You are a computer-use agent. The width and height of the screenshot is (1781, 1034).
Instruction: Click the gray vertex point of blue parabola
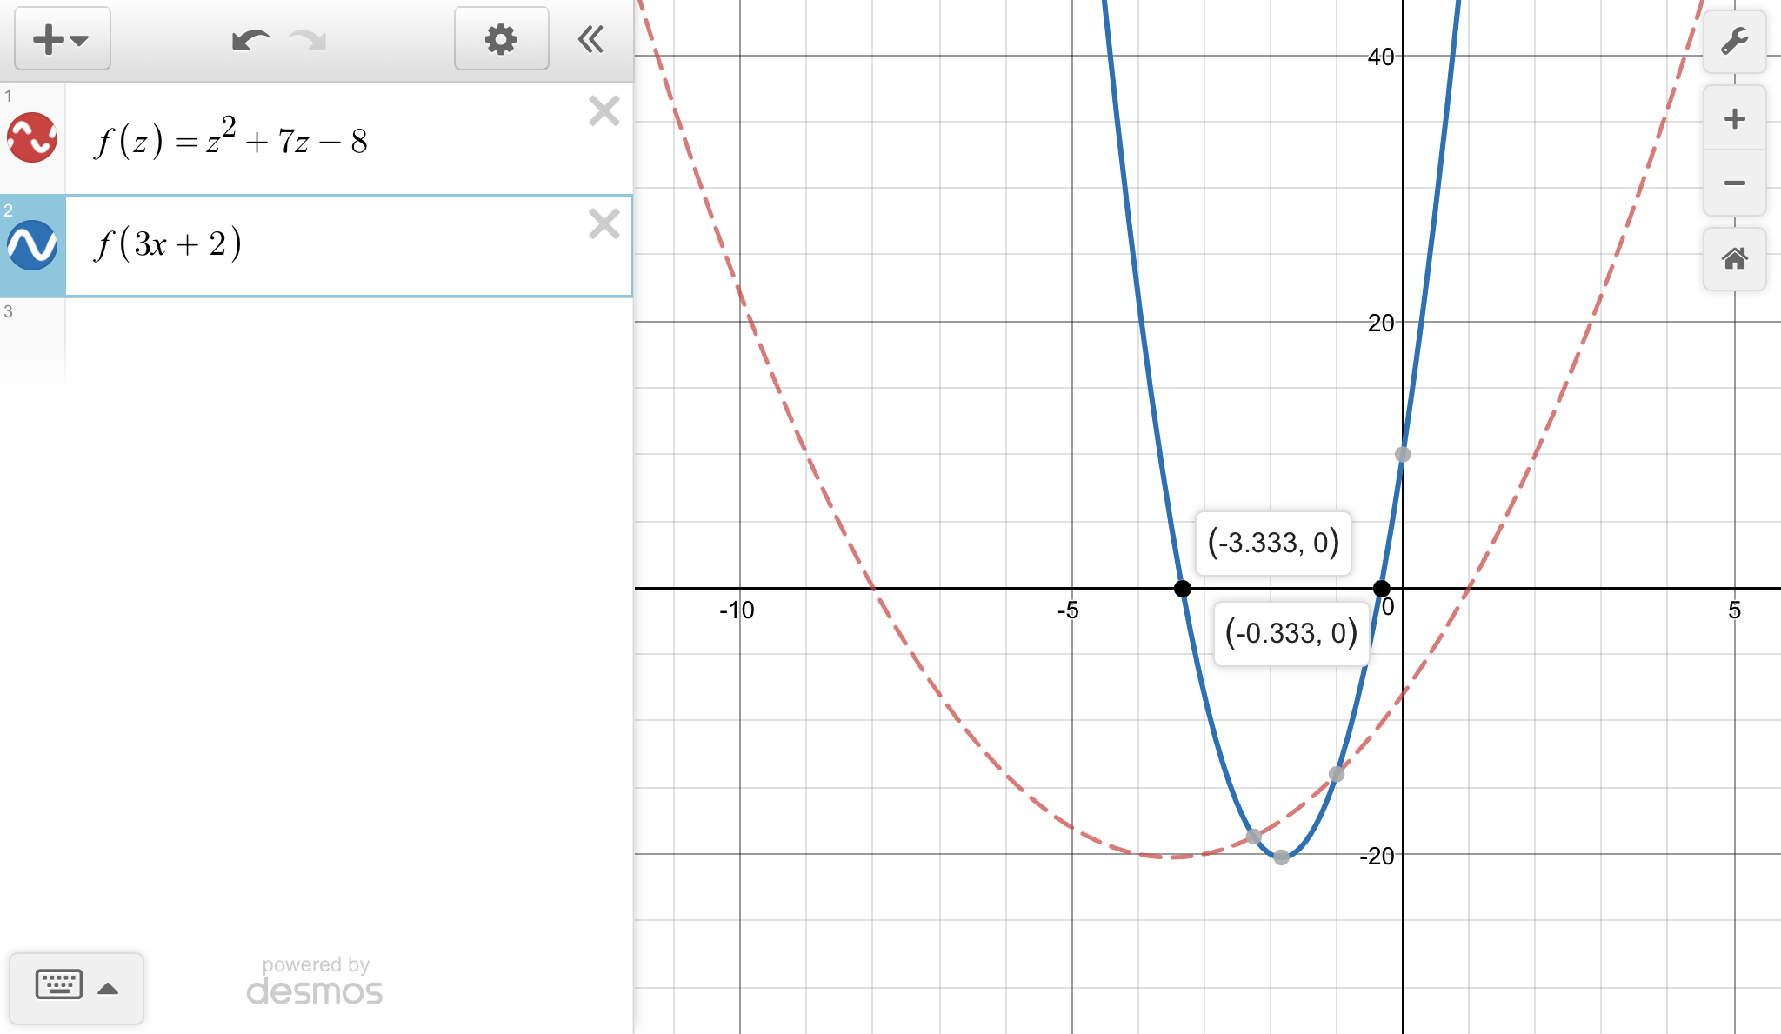coord(1281,857)
